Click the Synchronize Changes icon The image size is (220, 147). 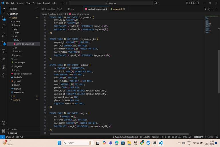tap(13, 137)
